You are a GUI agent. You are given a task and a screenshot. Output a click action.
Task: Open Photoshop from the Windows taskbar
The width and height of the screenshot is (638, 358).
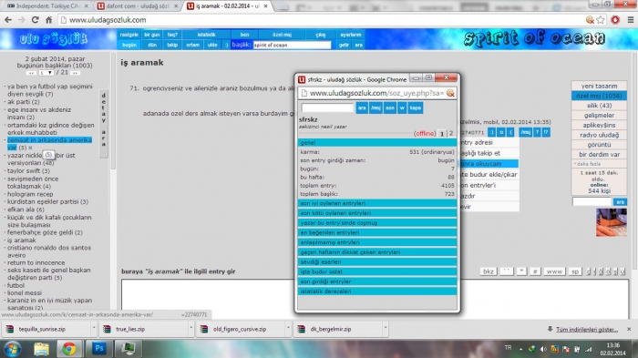[x=98, y=349]
